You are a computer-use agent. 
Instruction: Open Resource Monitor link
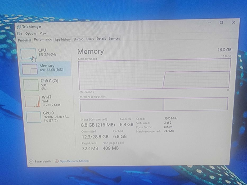[74, 161]
